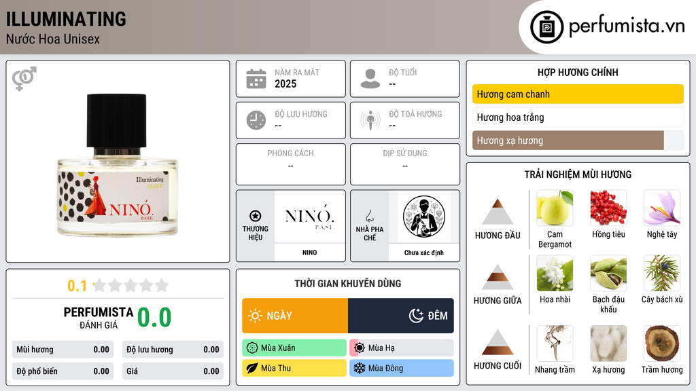Click the sillage icon for Độ toả hương

click(x=370, y=120)
